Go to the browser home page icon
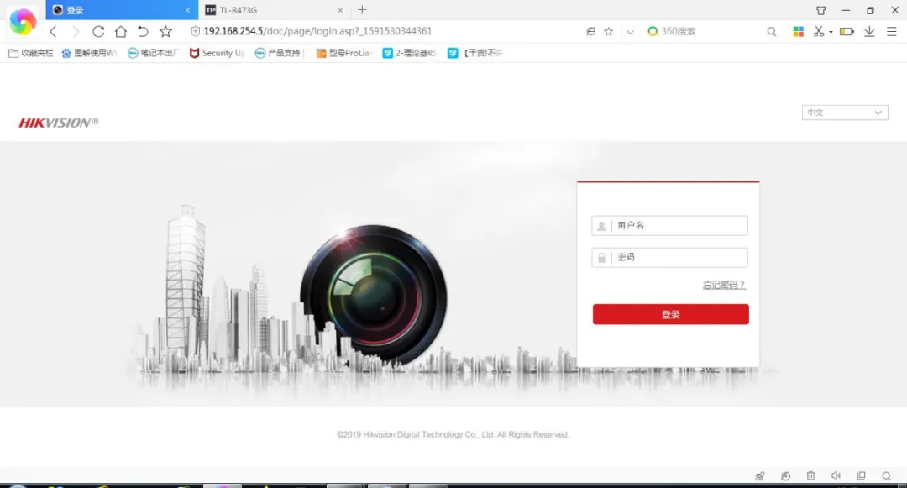907x488 pixels. click(120, 31)
